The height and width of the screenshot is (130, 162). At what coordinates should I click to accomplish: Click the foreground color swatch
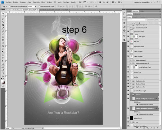pyautogui.click(x=2, y=81)
